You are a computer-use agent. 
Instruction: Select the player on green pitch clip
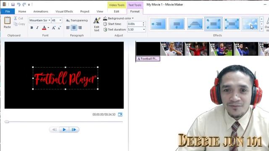tap(222, 49)
